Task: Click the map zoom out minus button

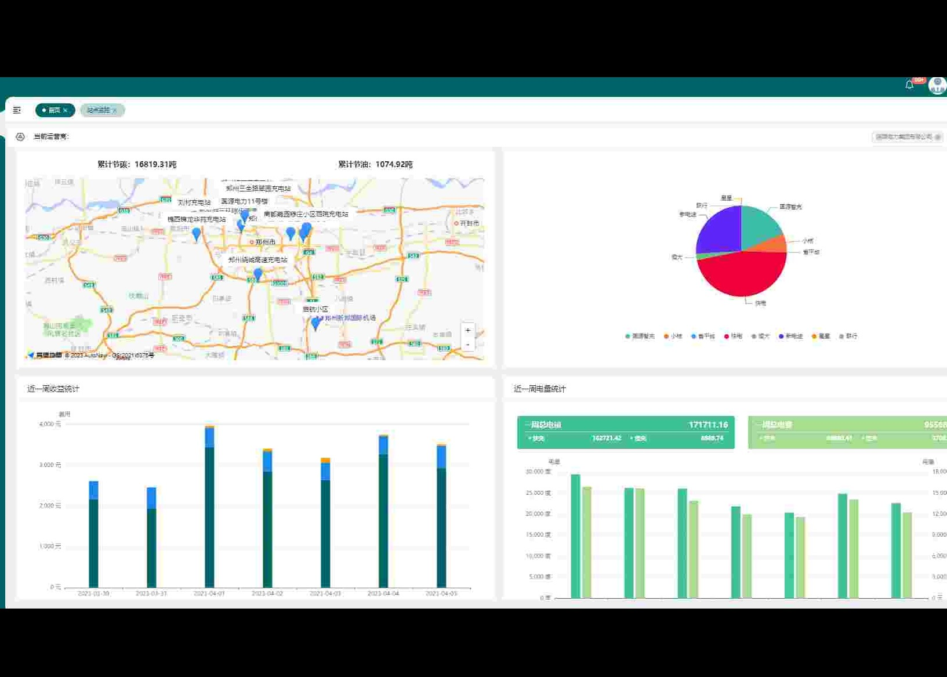Action: click(467, 345)
